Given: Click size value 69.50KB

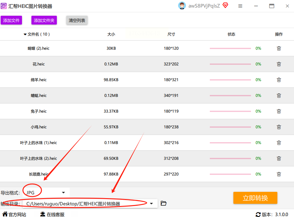Looking at the screenshot, I should (x=111, y=159).
